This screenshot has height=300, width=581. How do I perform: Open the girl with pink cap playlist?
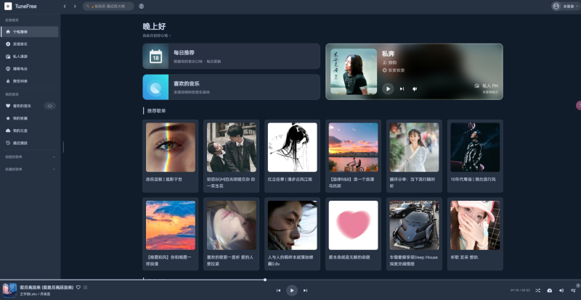pyautogui.click(x=476, y=225)
